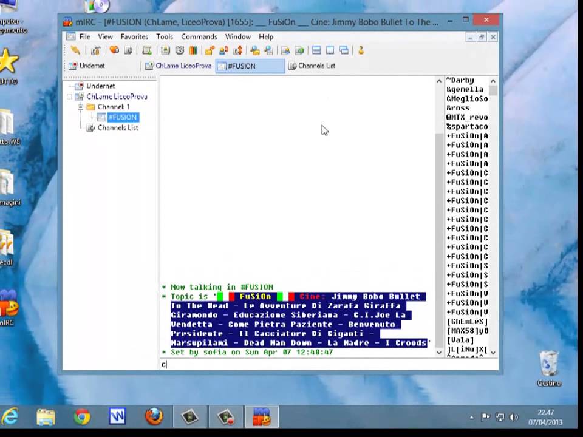The image size is (583, 437).
Task: Open the Scripts Editor toolbar icon
Action: coord(147,50)
